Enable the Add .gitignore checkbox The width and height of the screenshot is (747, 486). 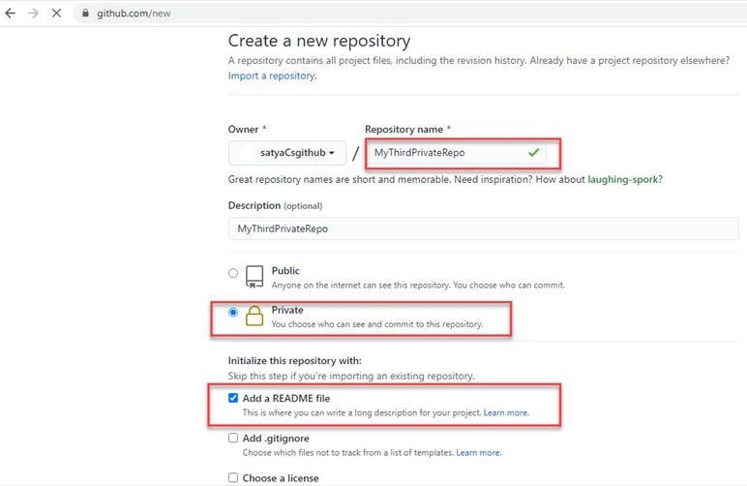tap(233, 439)
